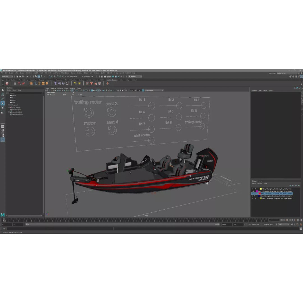Viewport: 303px width, 303px height.
Task: Click the play forward button
Action: coord(292,220)
